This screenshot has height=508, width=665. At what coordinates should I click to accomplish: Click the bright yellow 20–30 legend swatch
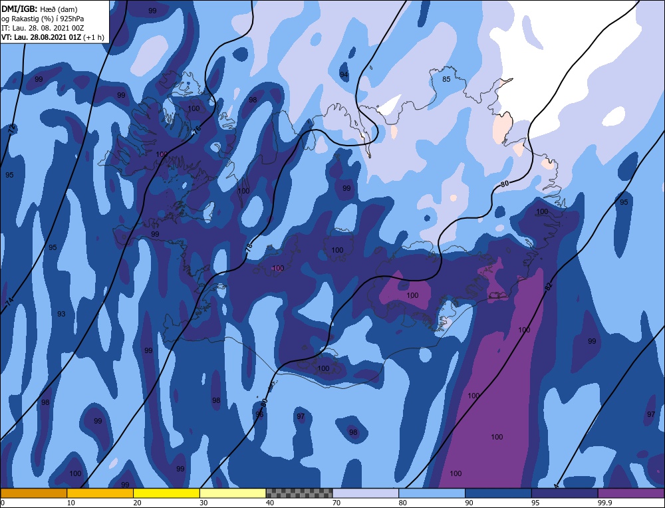coord(166,493)
